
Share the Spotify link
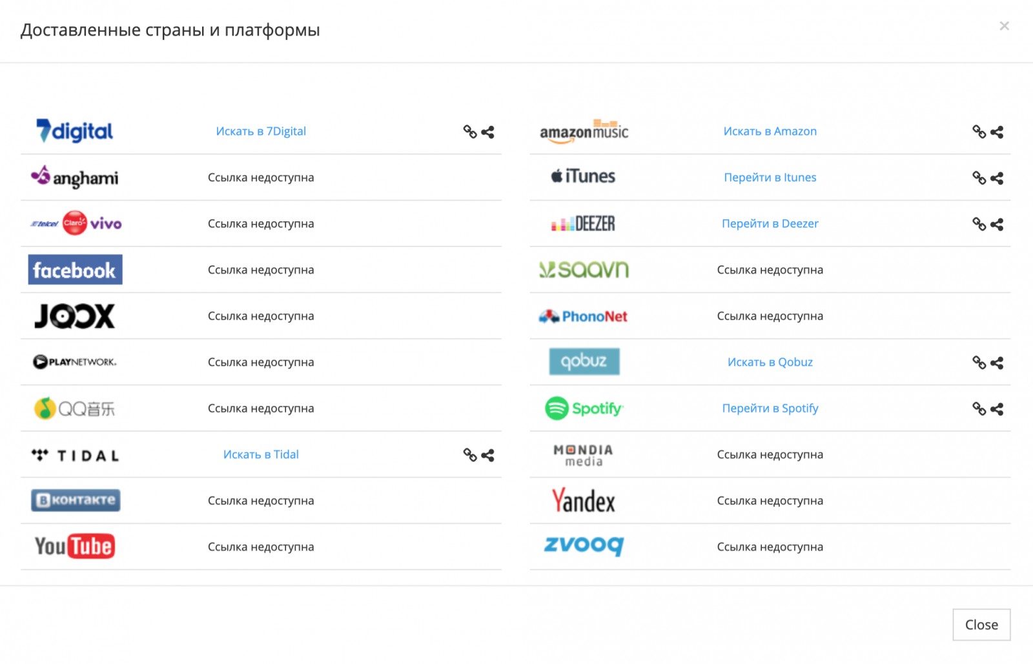(997, 408)
